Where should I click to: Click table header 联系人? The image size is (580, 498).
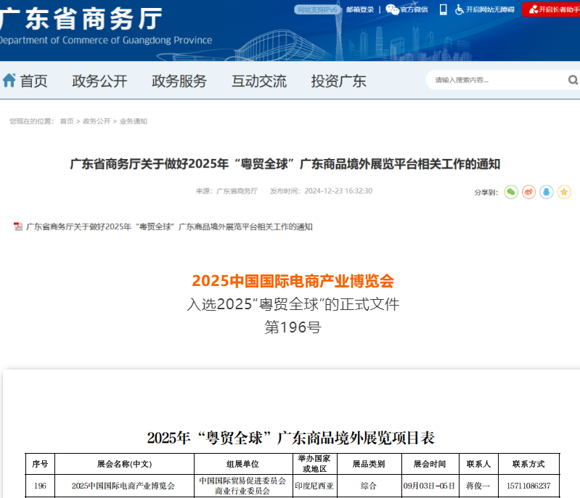[x=478, y=464]
